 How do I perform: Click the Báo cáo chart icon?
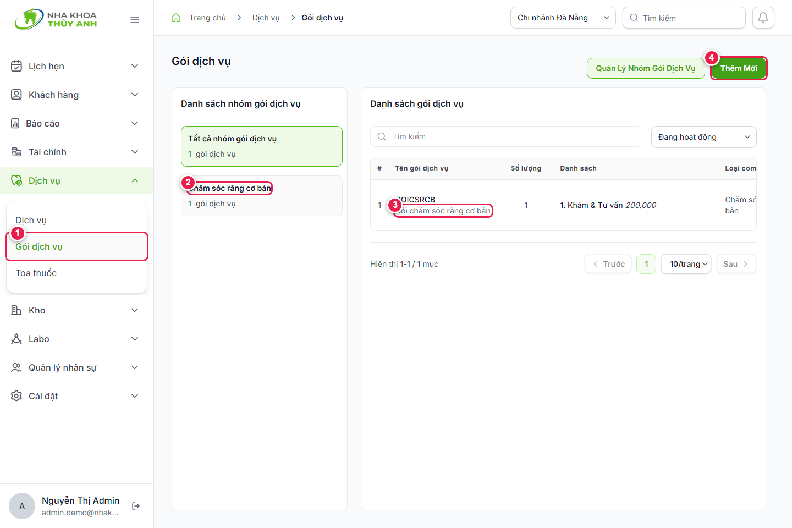15,123
